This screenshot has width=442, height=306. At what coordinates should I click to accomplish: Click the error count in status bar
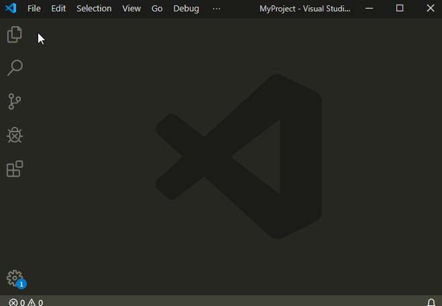point(17,302)
